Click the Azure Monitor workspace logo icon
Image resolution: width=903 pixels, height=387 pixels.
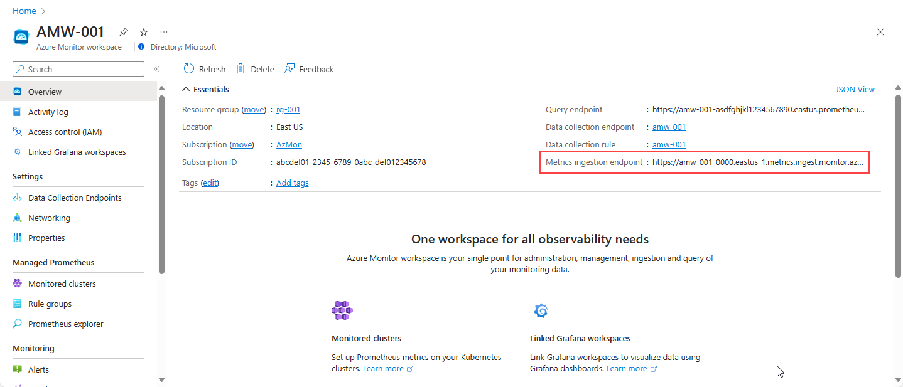pos(22,36)
